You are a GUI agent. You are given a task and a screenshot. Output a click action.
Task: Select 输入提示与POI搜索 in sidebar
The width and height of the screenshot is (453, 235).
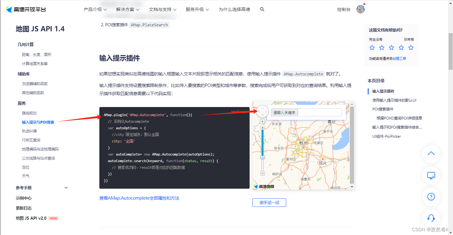point(38,122)
